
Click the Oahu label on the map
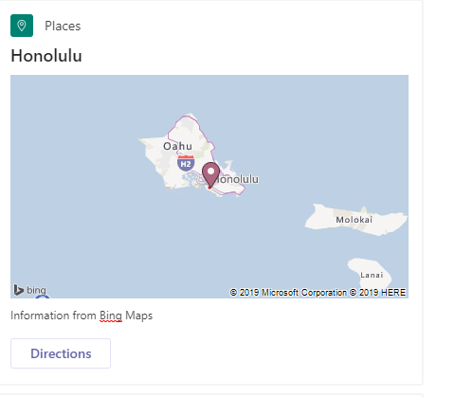click(177, 146)
